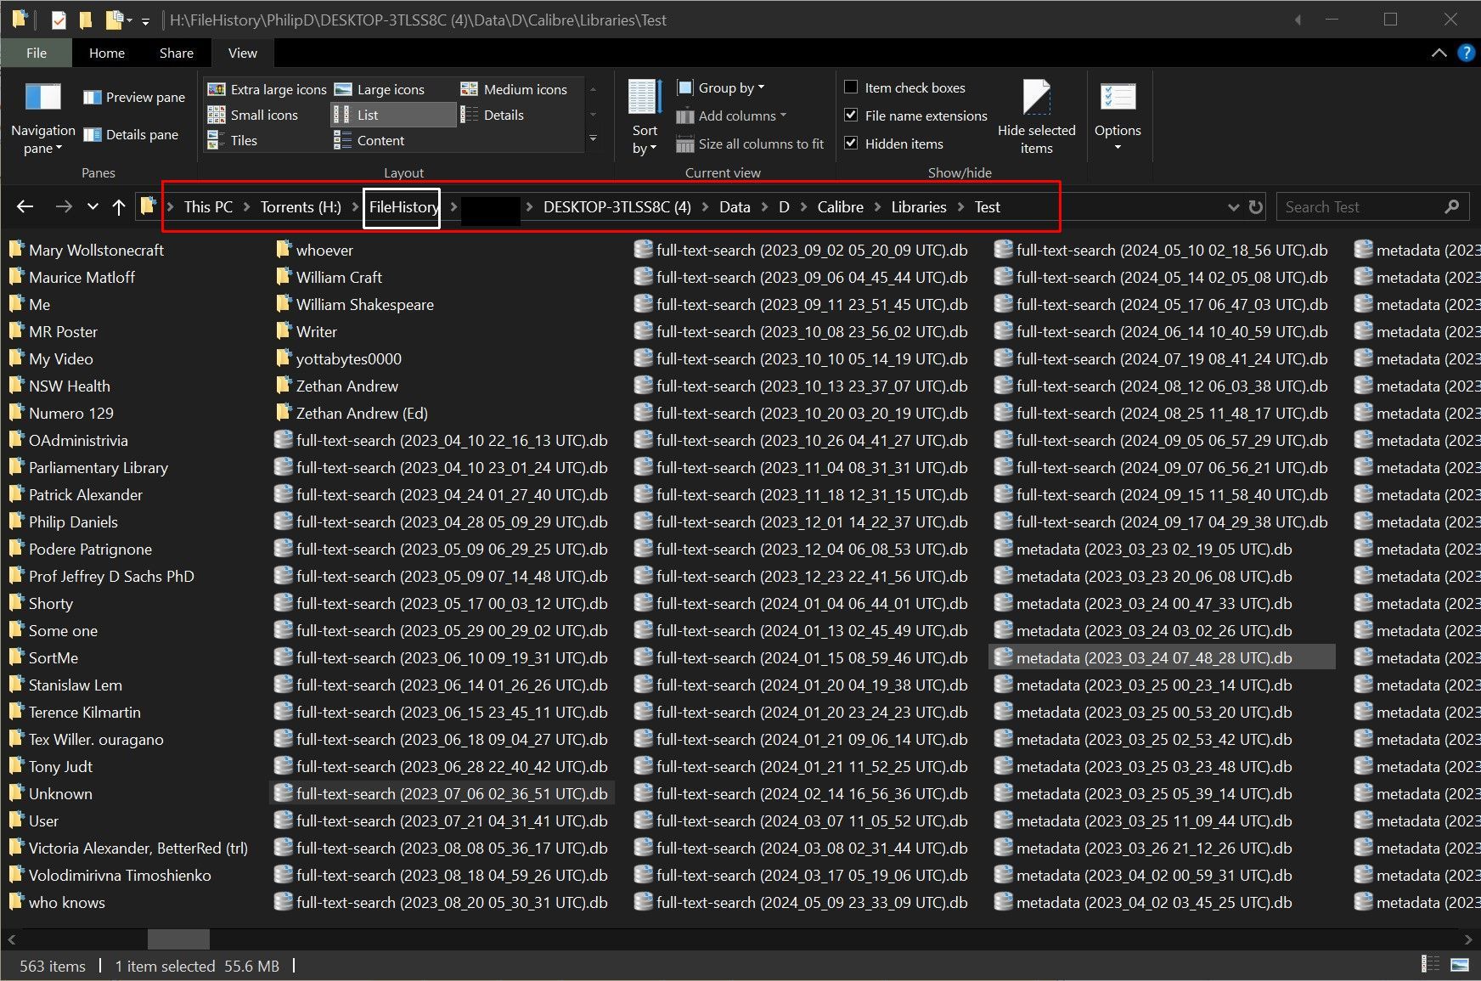The image size is (1481, 981).
Task: Switch layout to List
Action: coord(393,115)
